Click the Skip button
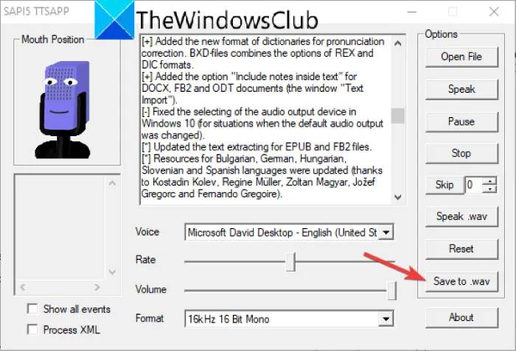 (x=445, y=185)
